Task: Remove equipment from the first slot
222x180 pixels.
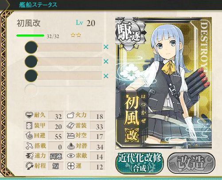Action: 106,47
